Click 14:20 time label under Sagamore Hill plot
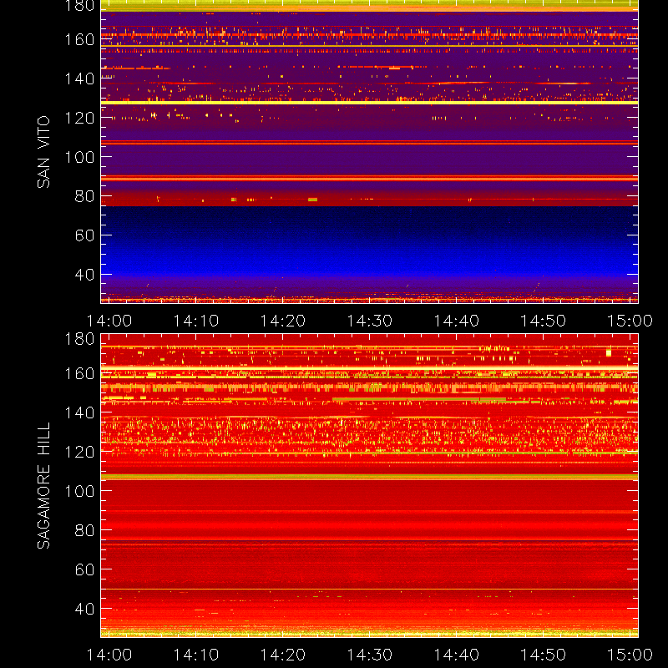Image resolution: width=668 pixels, height=668 pixels. click(283, 655)
